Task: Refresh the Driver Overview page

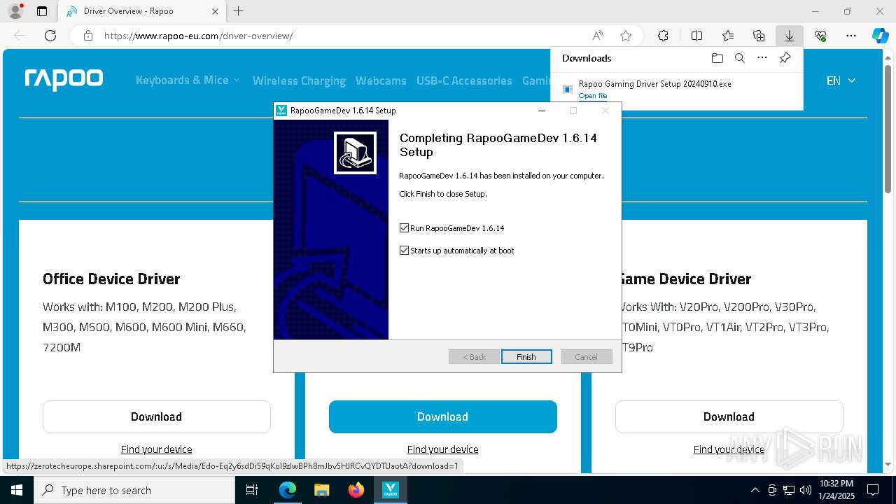Action: pyautogui.click(x=50, y=36)
